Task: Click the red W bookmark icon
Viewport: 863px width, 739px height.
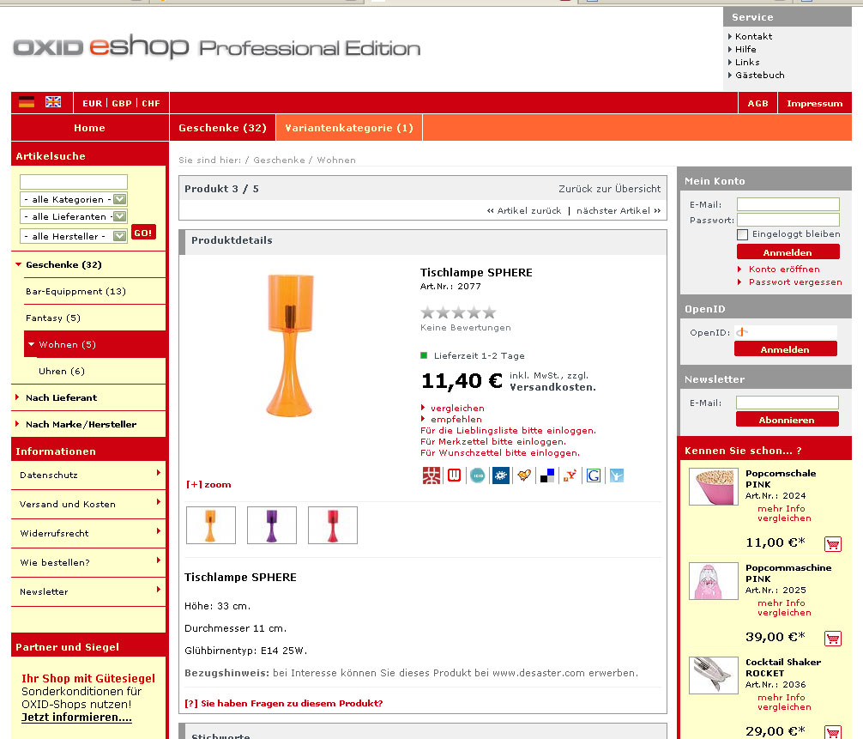Action: coord(455,476)
